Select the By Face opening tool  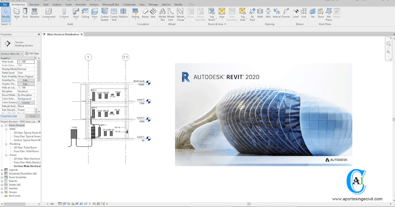[x=252, y=14]
